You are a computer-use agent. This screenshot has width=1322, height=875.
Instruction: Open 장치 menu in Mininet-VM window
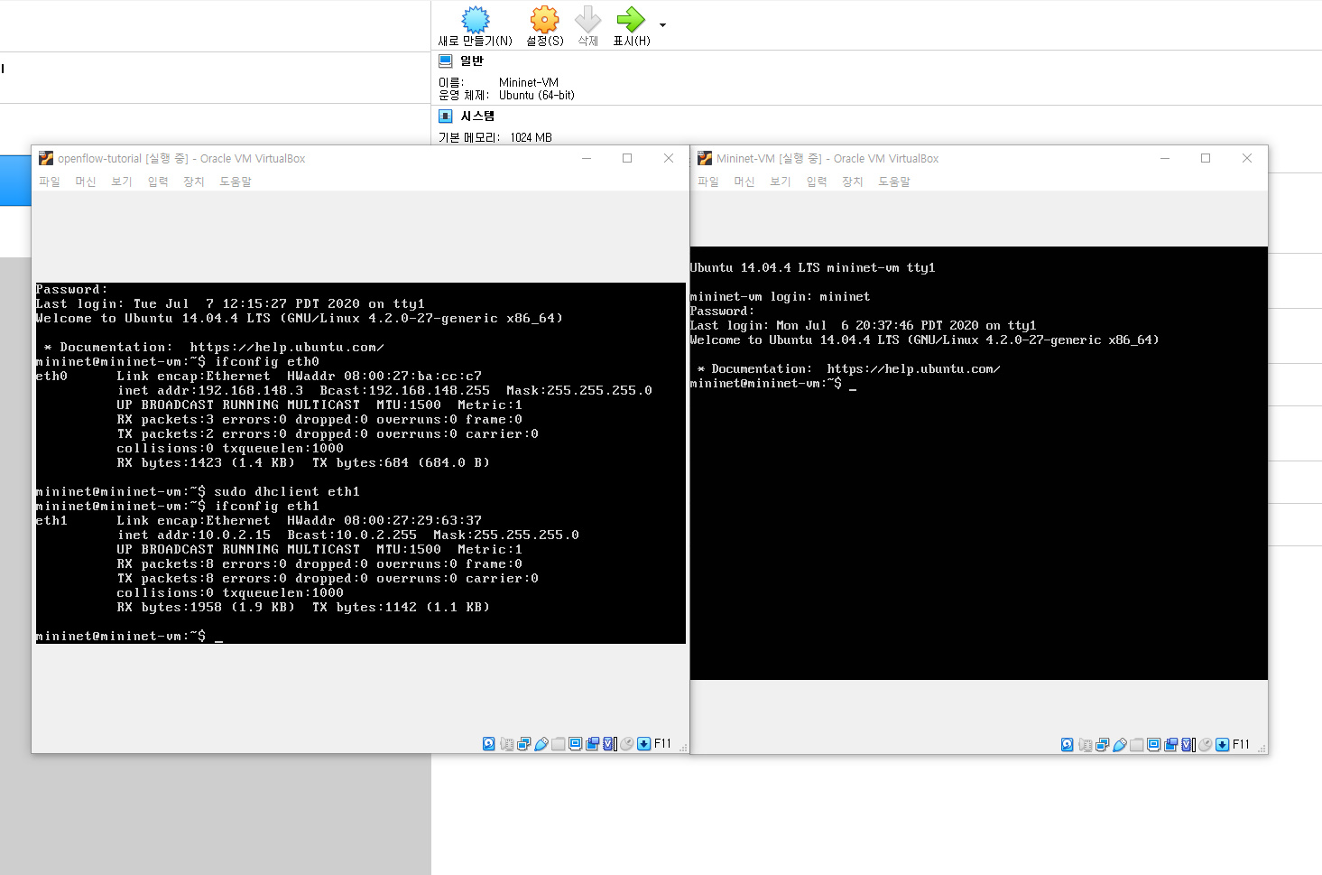(x=852, y=182)
